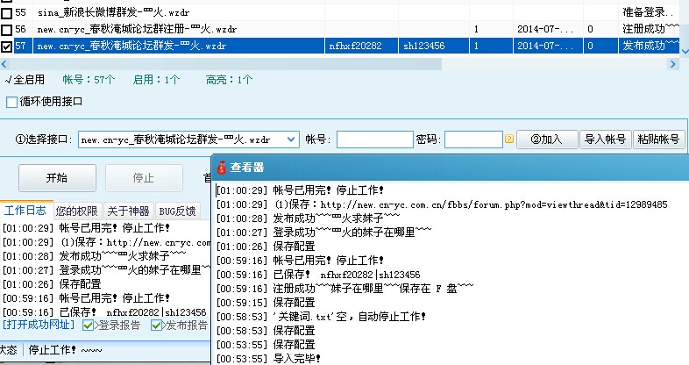Click √全启用 to enable all

point(25,80)
